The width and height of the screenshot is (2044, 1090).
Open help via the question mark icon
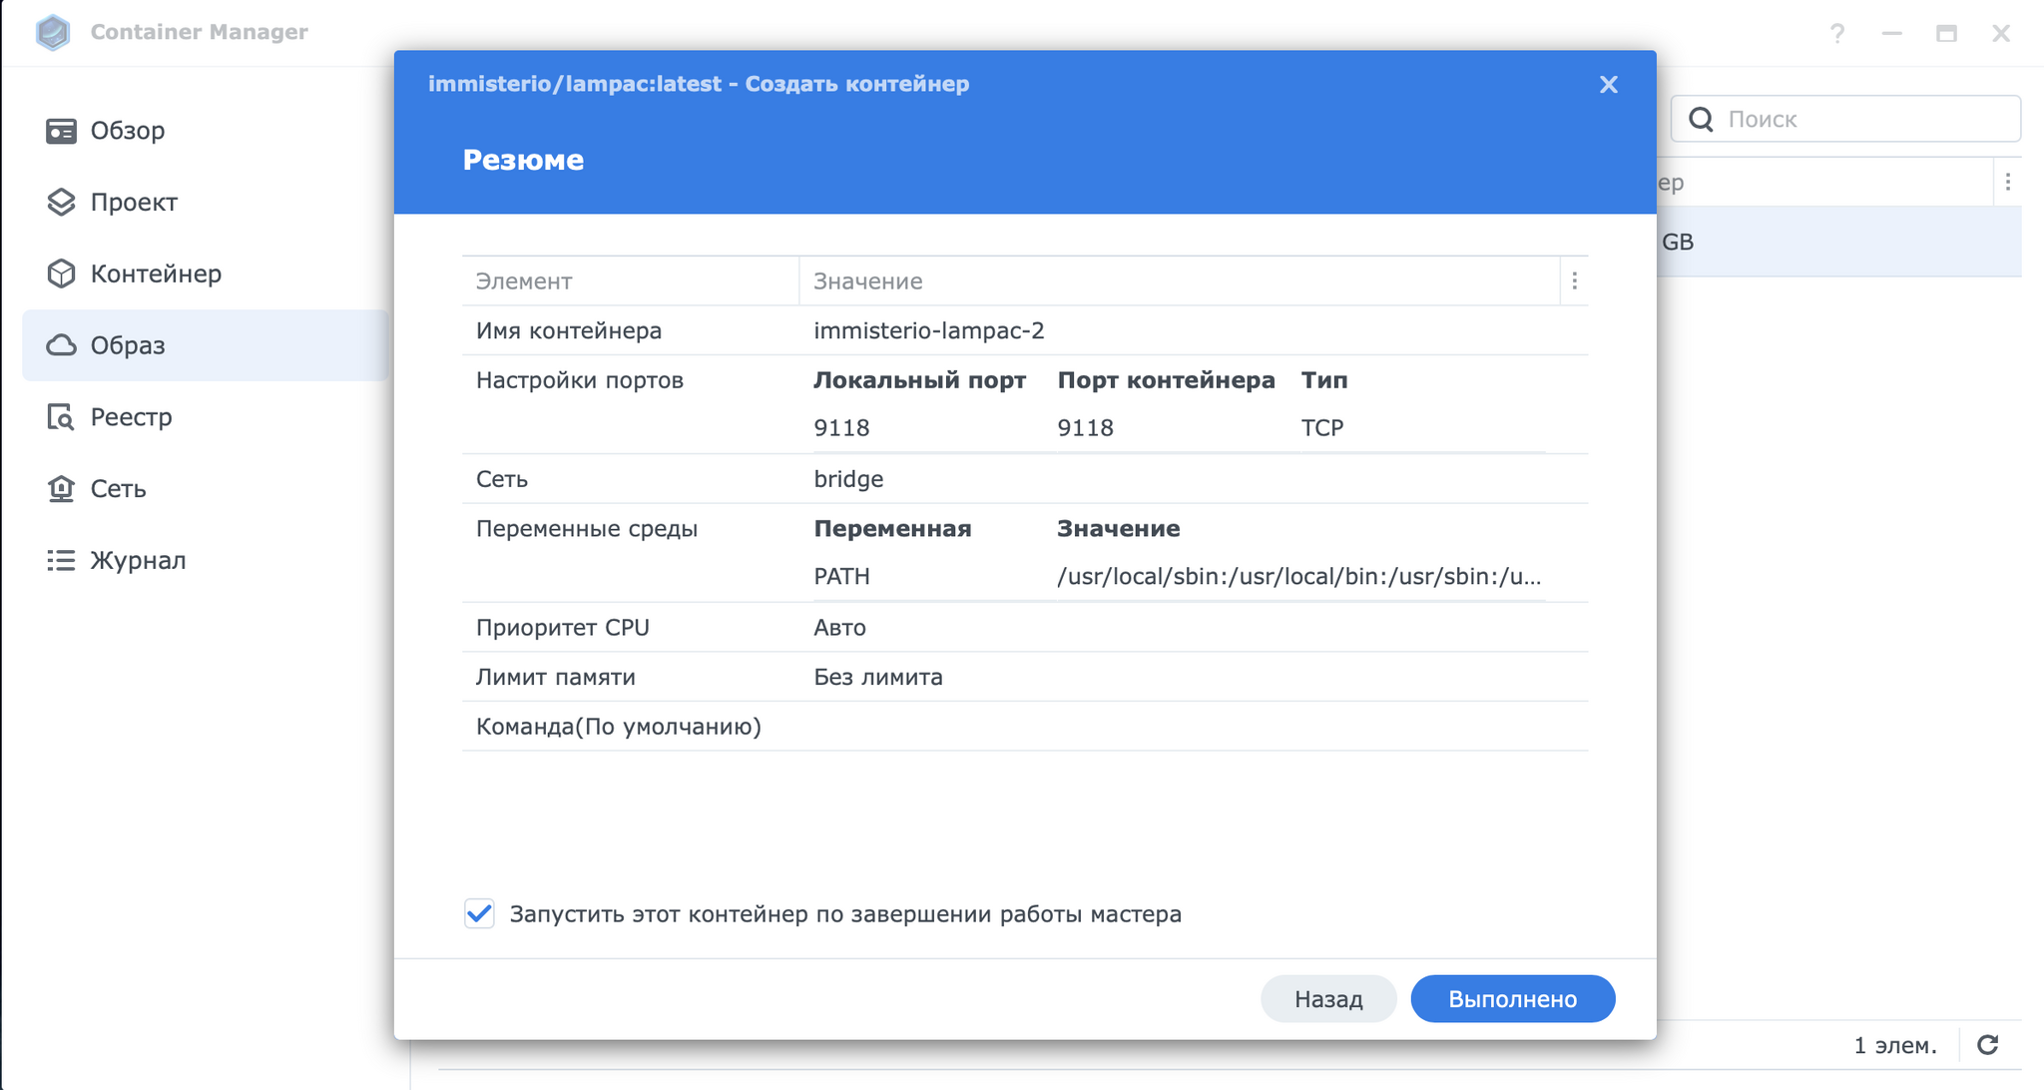[1836, 33]
